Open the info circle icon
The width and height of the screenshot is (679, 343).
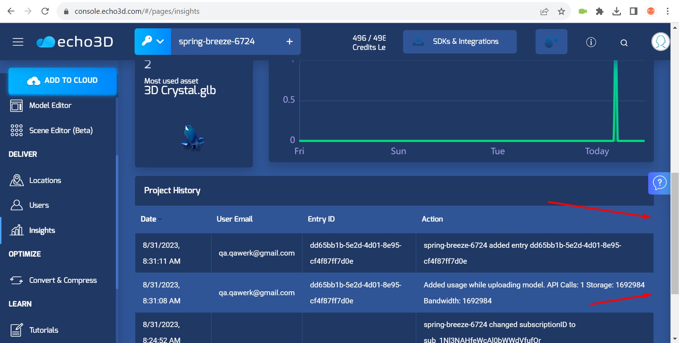click(x=591, y=42)
